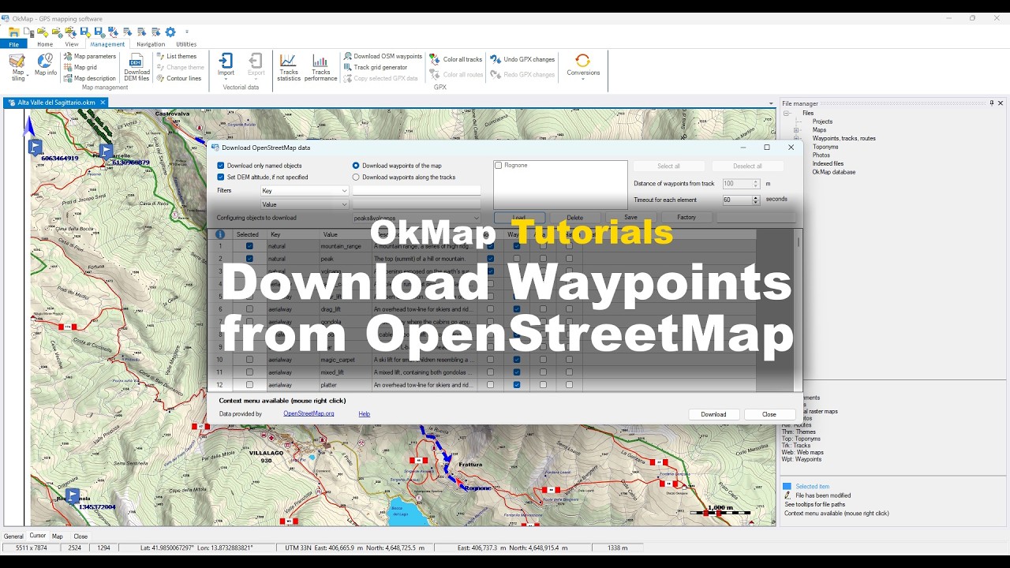Uncheck Selected for peak row
Image resolution: width=1010 pixels, height=568 pixels.
(249, 259)
